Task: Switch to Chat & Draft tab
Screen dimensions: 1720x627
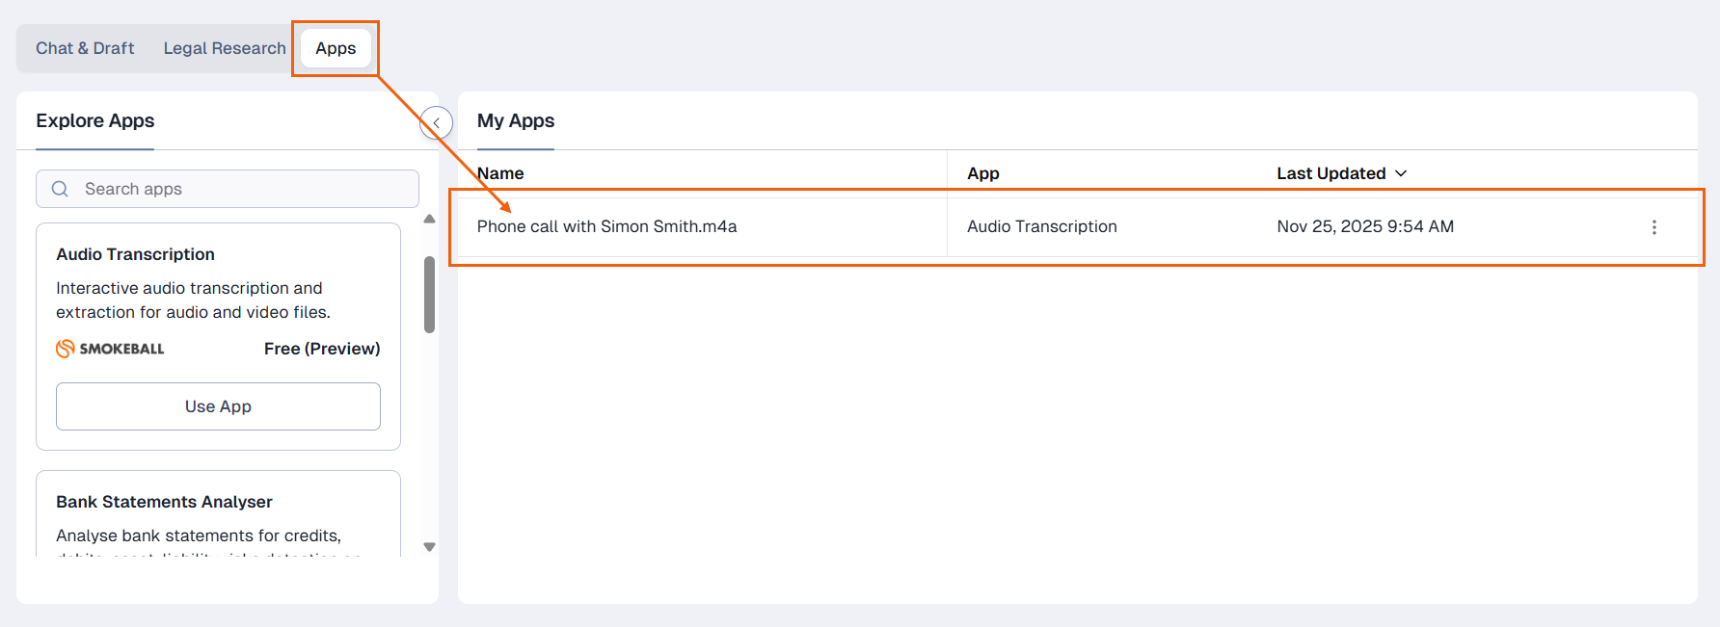Action: click(x=85, y=48)
